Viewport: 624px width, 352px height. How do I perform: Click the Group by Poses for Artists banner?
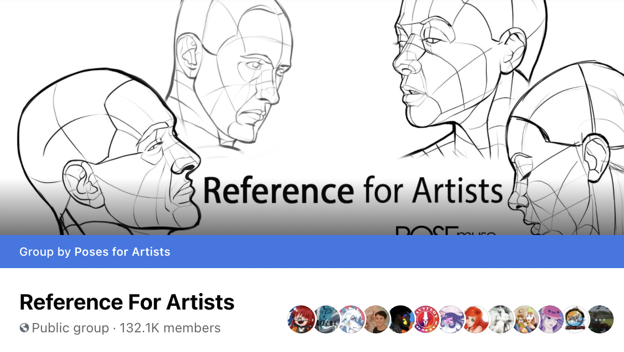tap(312, 252)
